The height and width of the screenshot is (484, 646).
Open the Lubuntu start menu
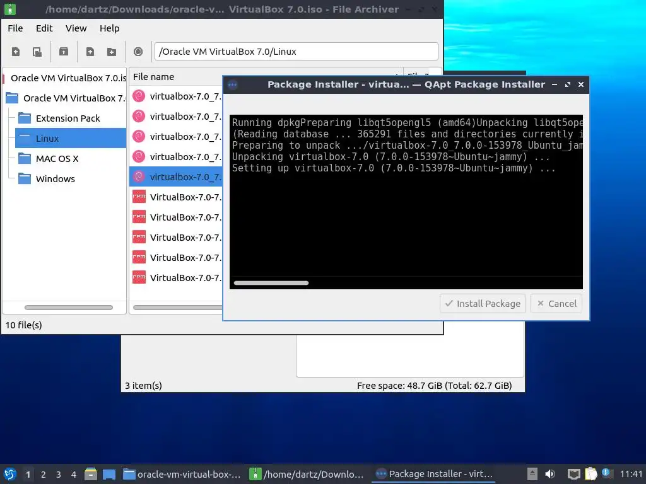[x=10, y=474]
